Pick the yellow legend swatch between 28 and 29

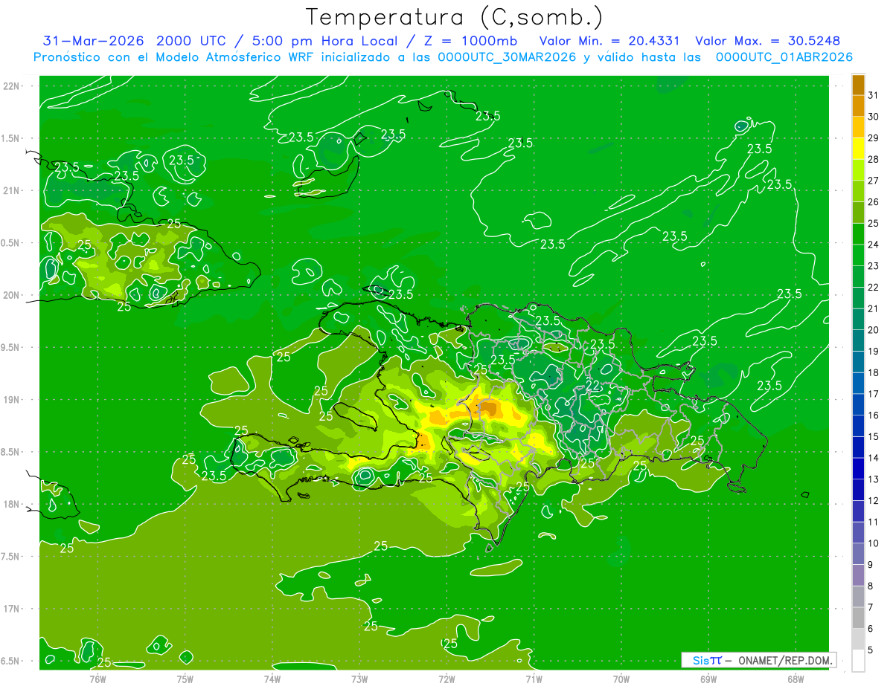[858, 149]
